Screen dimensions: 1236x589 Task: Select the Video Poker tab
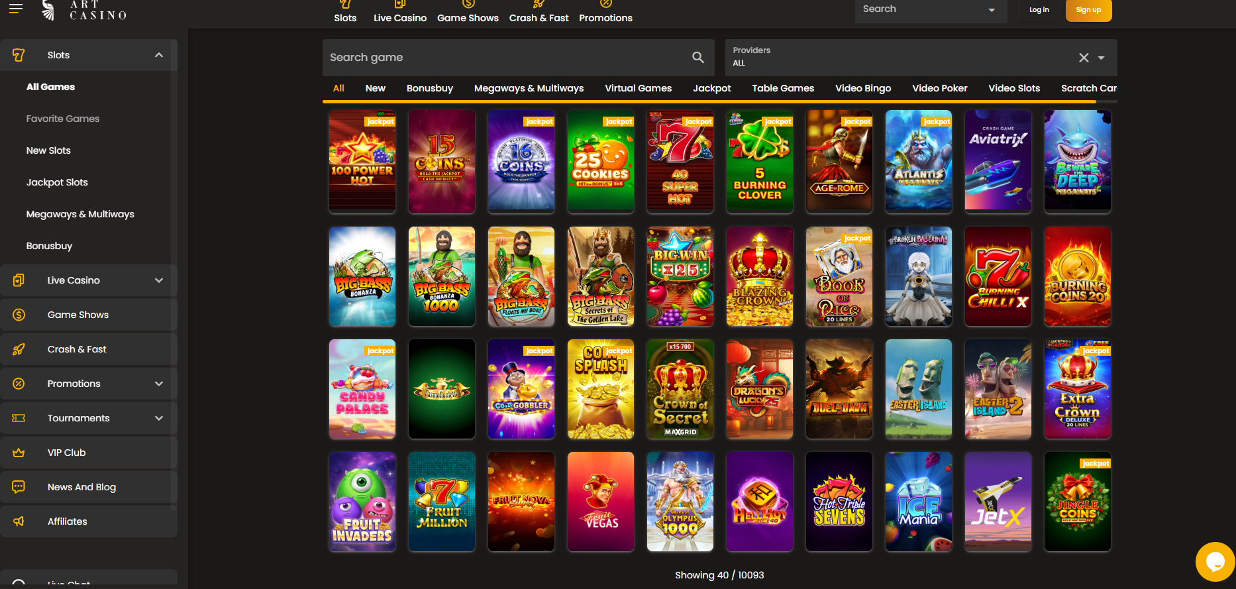point(940,88)
